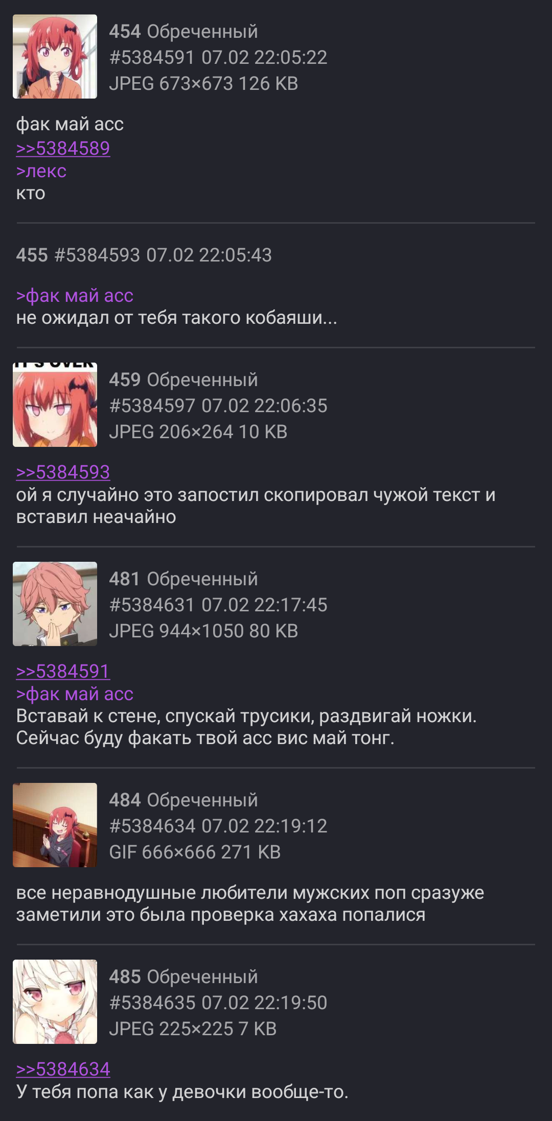Follow reply link >>5384593
Screen dimensions: 552x1121
click(x=63, y=472)
